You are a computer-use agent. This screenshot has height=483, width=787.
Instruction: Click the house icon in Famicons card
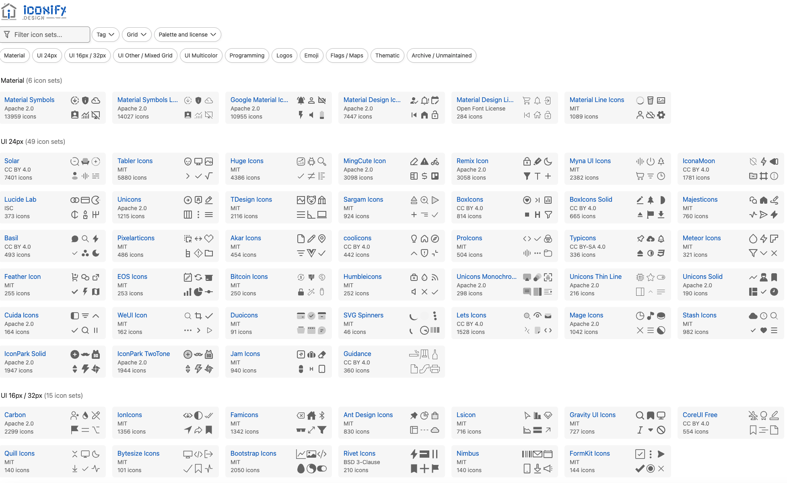click(311, 415)
